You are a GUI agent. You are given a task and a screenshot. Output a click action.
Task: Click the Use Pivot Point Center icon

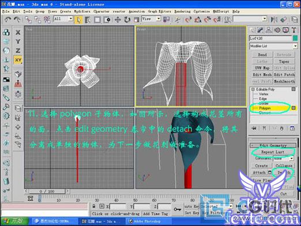coord(166,20)
